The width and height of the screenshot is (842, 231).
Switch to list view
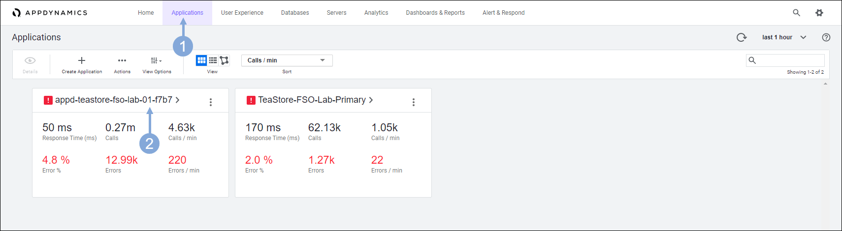[x=213, y=60]
